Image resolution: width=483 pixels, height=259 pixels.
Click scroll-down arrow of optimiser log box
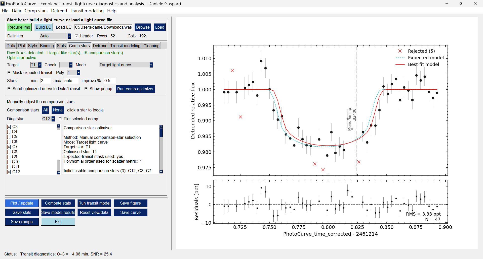(x=161, y=172)
